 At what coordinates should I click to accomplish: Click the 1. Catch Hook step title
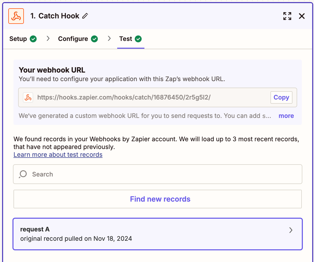click(x=55, y=16)
